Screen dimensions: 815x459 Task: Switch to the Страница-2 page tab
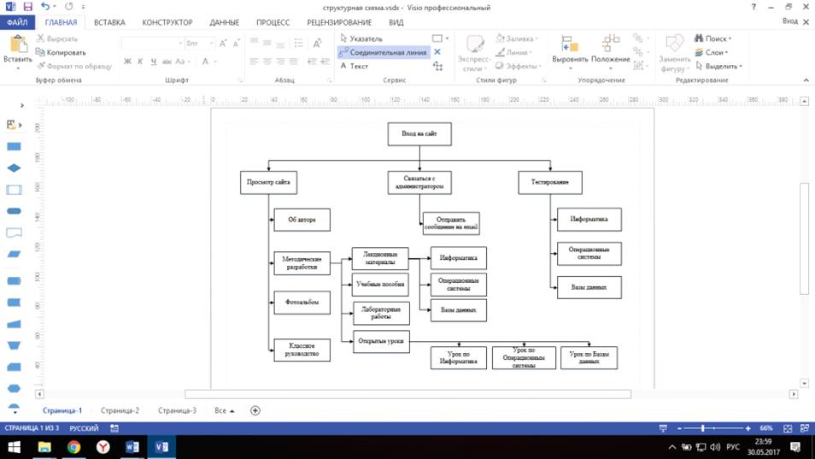pos(120,411)
